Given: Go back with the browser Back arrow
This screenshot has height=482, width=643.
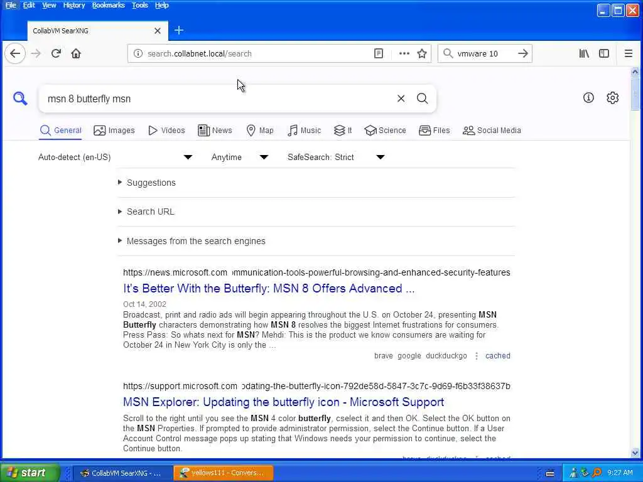Looking at the screenshot, I should [x=15, y=54].
